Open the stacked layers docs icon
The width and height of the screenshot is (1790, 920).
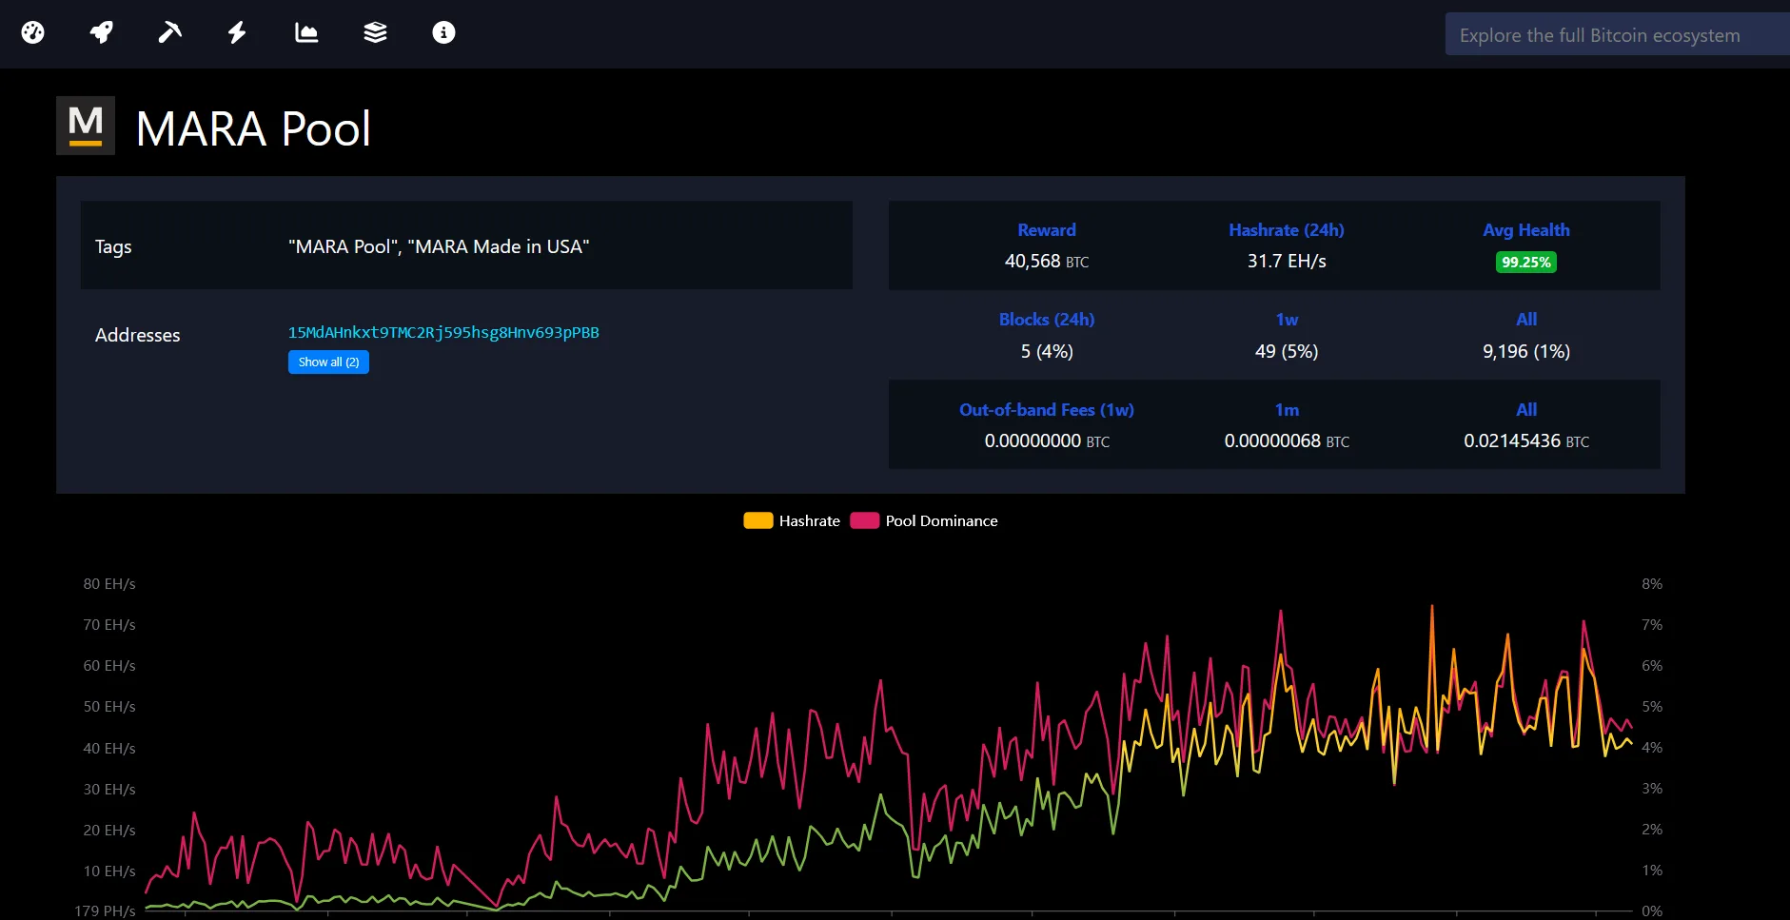[375, 33]
